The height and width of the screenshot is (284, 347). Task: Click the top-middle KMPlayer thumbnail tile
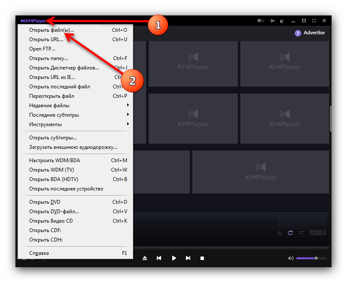coord(193,64)
